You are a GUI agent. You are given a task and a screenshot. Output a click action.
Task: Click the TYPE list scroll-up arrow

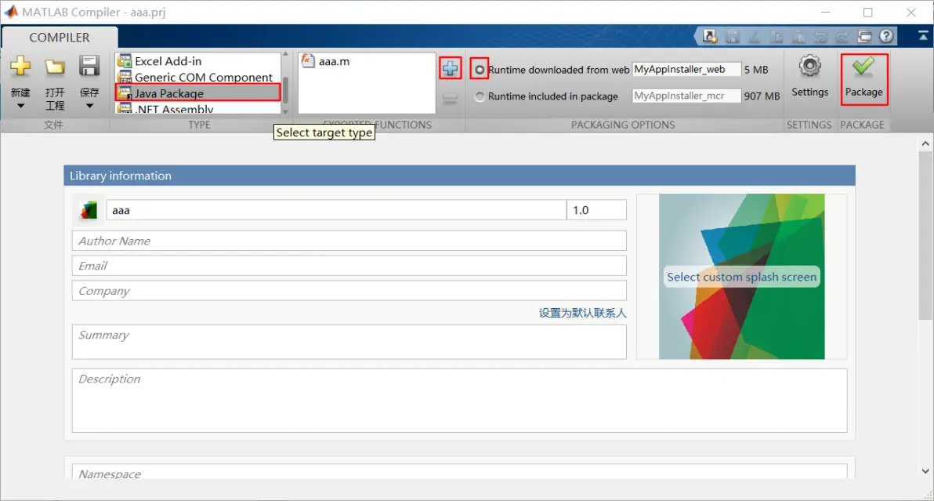(x=285, y=54)
